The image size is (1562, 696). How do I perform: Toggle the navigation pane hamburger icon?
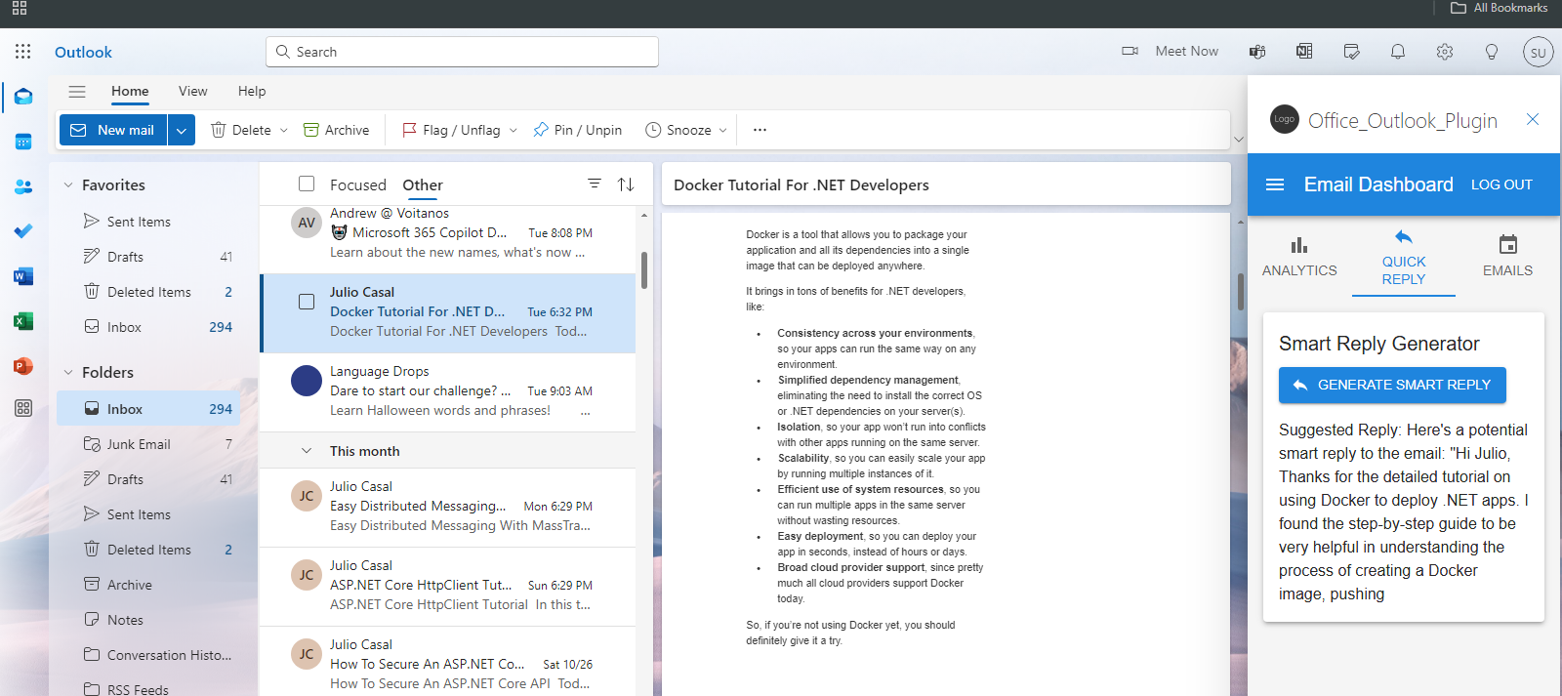point(77,92)
